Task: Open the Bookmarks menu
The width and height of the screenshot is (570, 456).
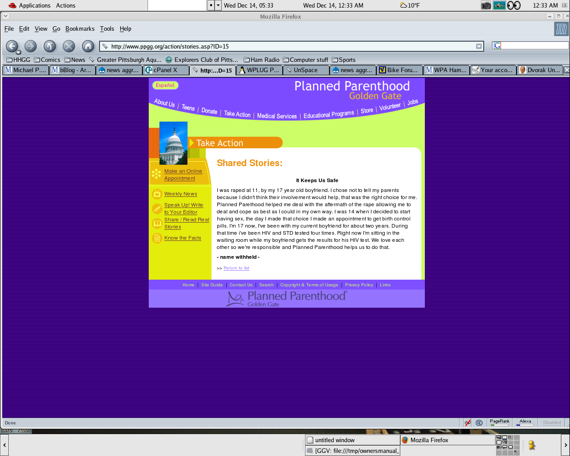Action: [80, 28]
